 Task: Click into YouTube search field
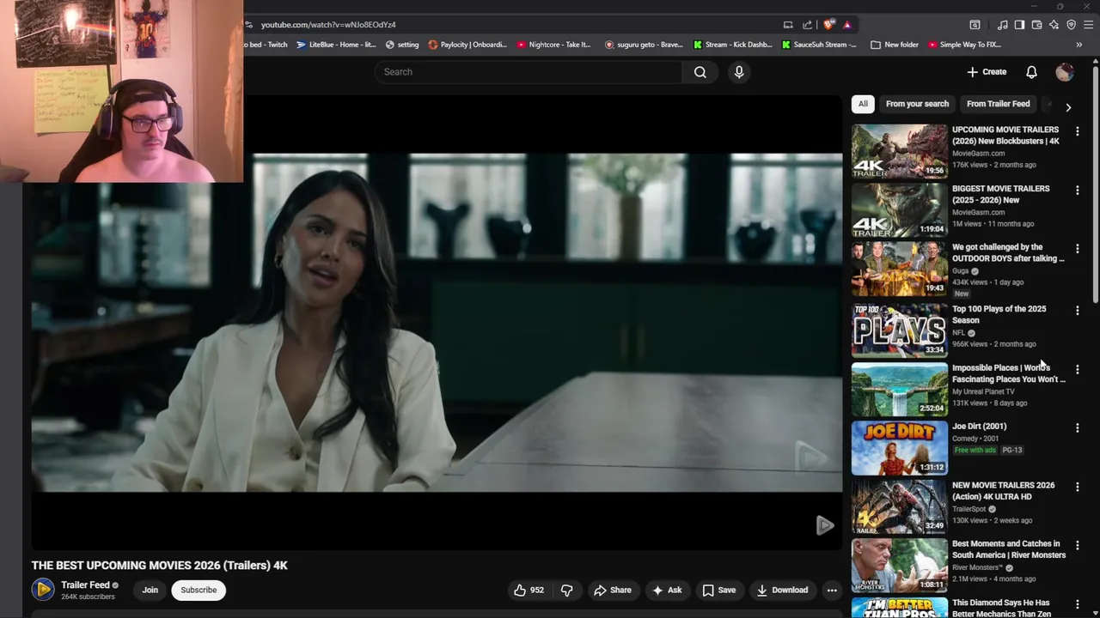pyautogui.click(x=529, y=72)
